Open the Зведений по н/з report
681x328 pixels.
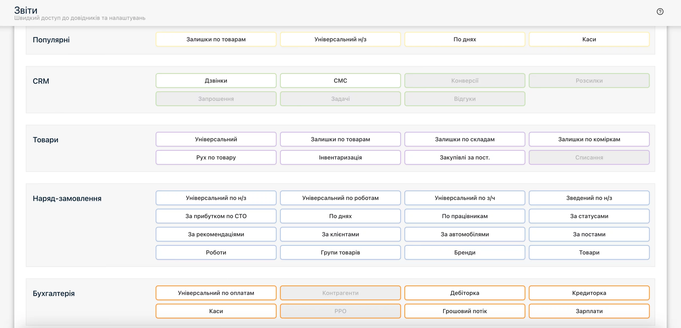pos(589,198)
